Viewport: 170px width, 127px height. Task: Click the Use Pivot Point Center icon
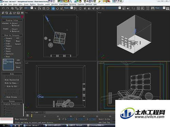(75, 8)
